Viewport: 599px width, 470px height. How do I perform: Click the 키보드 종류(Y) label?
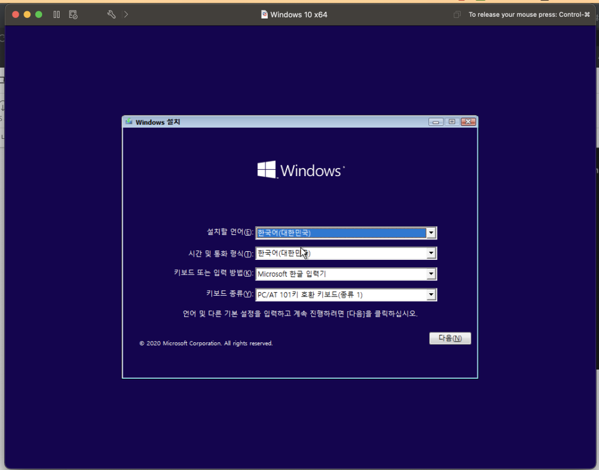(x=229, y=293)
